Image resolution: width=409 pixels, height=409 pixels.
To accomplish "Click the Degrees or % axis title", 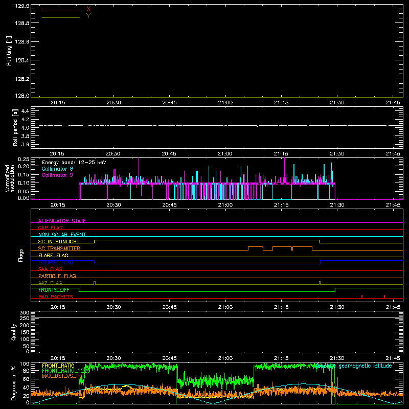I will pos(14,383).
